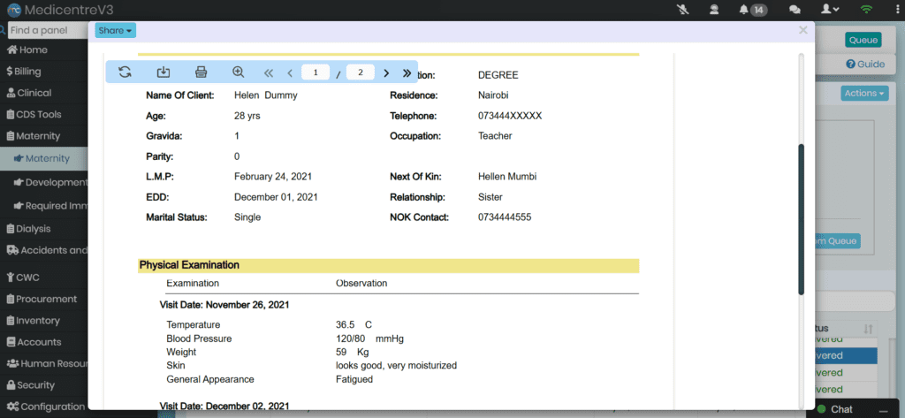Image resolution: width=905 pixels, height=418 pixels.
Task: Print the report using printer icon
Action: pyautogui.click(x=201, y=72)
